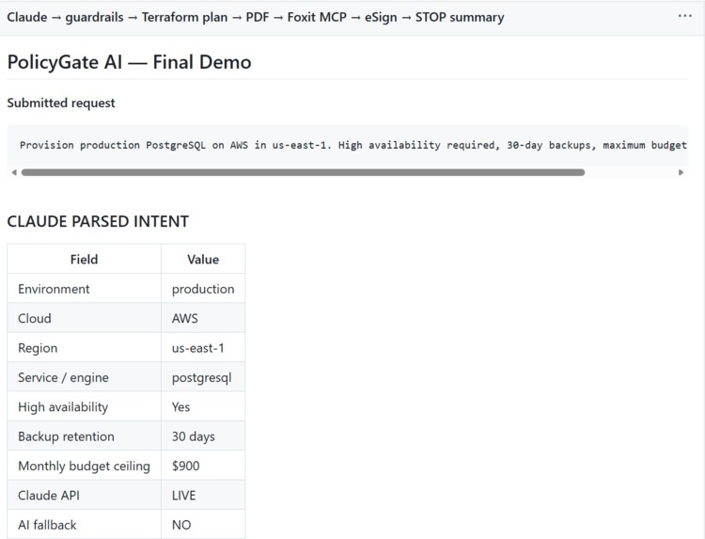Select the postgresql value cell
The image size is (705, 539).
[x=203, y=377]
